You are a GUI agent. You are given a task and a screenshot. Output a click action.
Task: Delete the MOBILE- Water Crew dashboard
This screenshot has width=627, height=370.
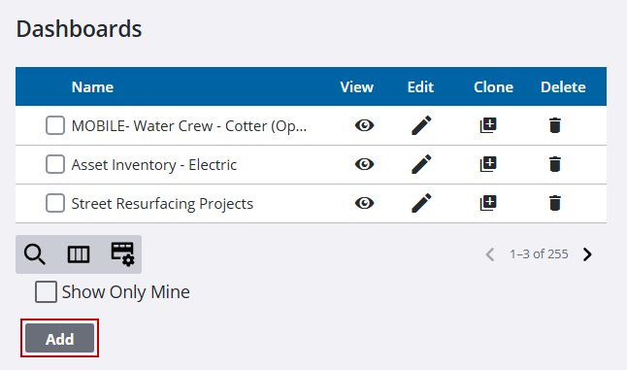pos(555,125)
